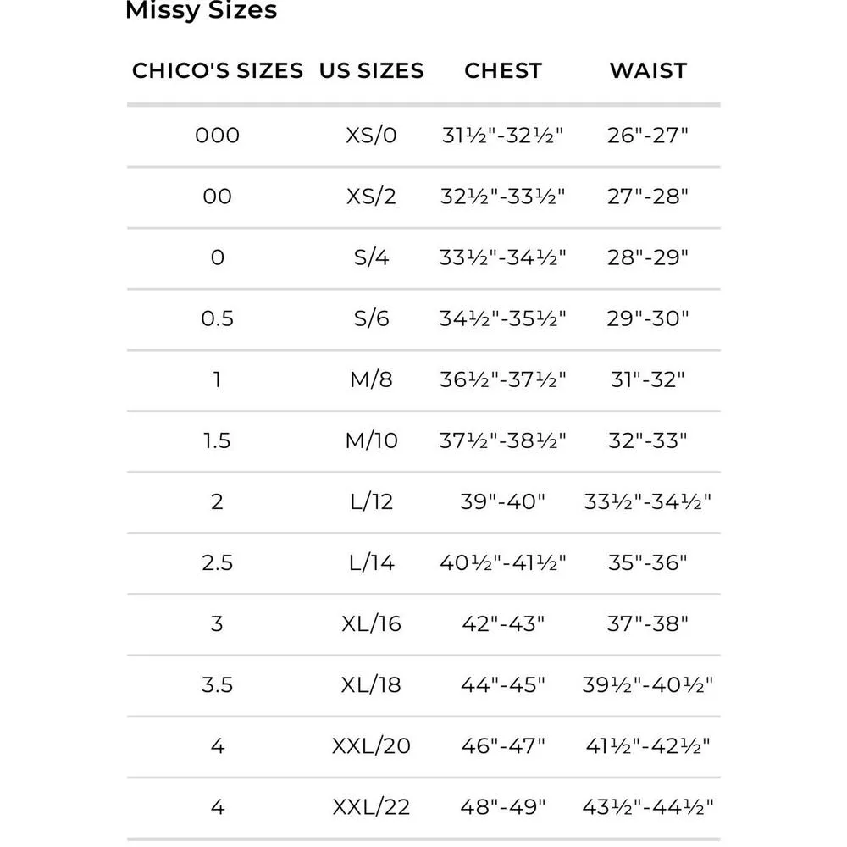The image size is (847, 847).
Task: Select the S/4 US size cell
Action: (371, 257)
